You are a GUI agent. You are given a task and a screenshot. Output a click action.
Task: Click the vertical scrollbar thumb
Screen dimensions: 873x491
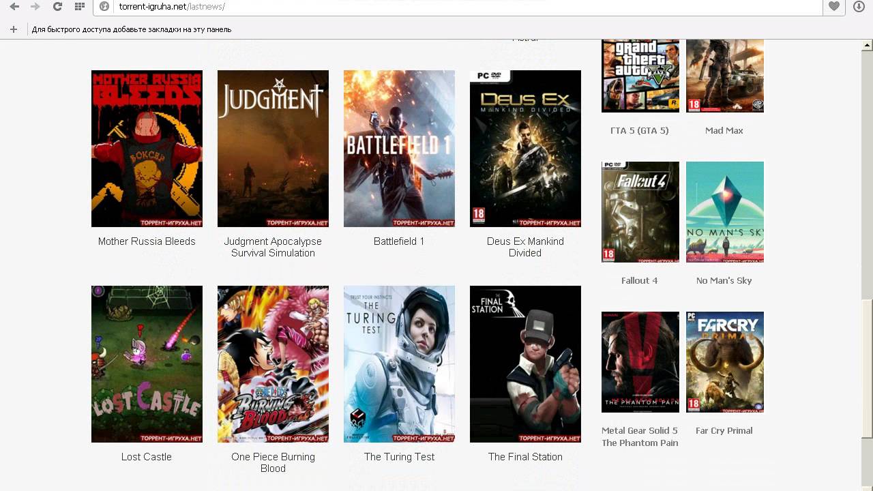[x=867, y=368]
